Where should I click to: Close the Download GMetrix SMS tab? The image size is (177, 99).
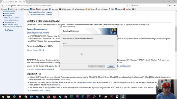pyautogui.click(x=24, y=2)
